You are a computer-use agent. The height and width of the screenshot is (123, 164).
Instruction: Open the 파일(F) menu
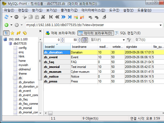click(9, 10)
